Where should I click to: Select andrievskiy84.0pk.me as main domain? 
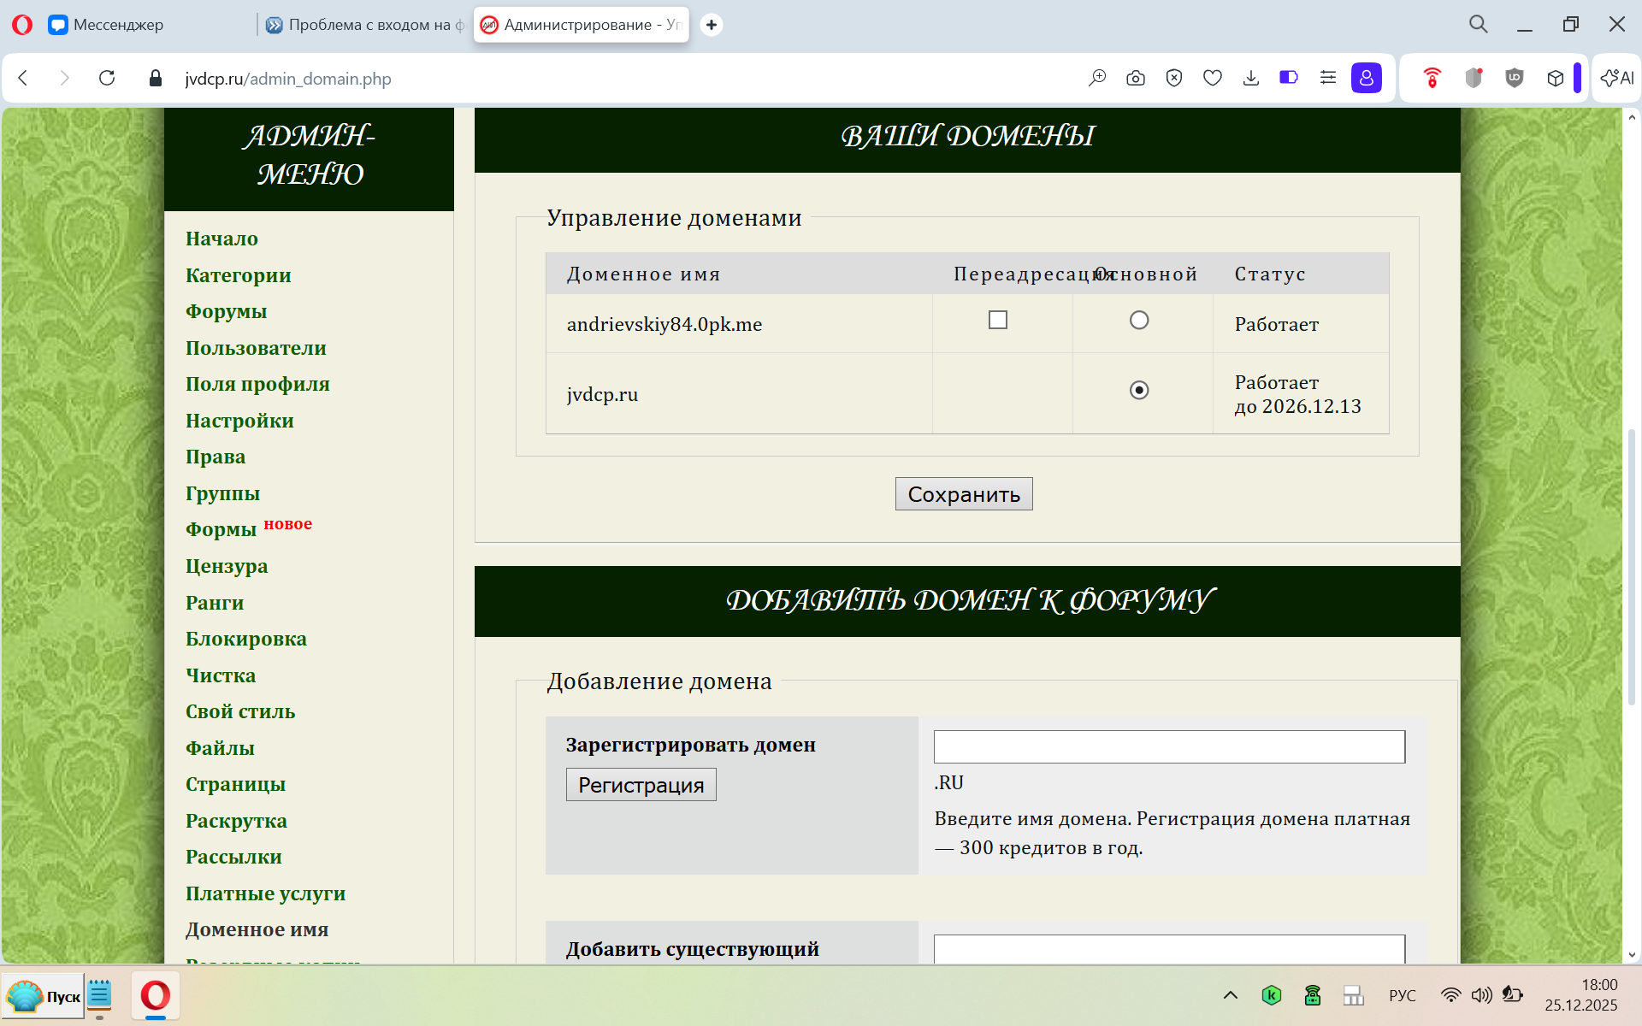point(1138,320)
